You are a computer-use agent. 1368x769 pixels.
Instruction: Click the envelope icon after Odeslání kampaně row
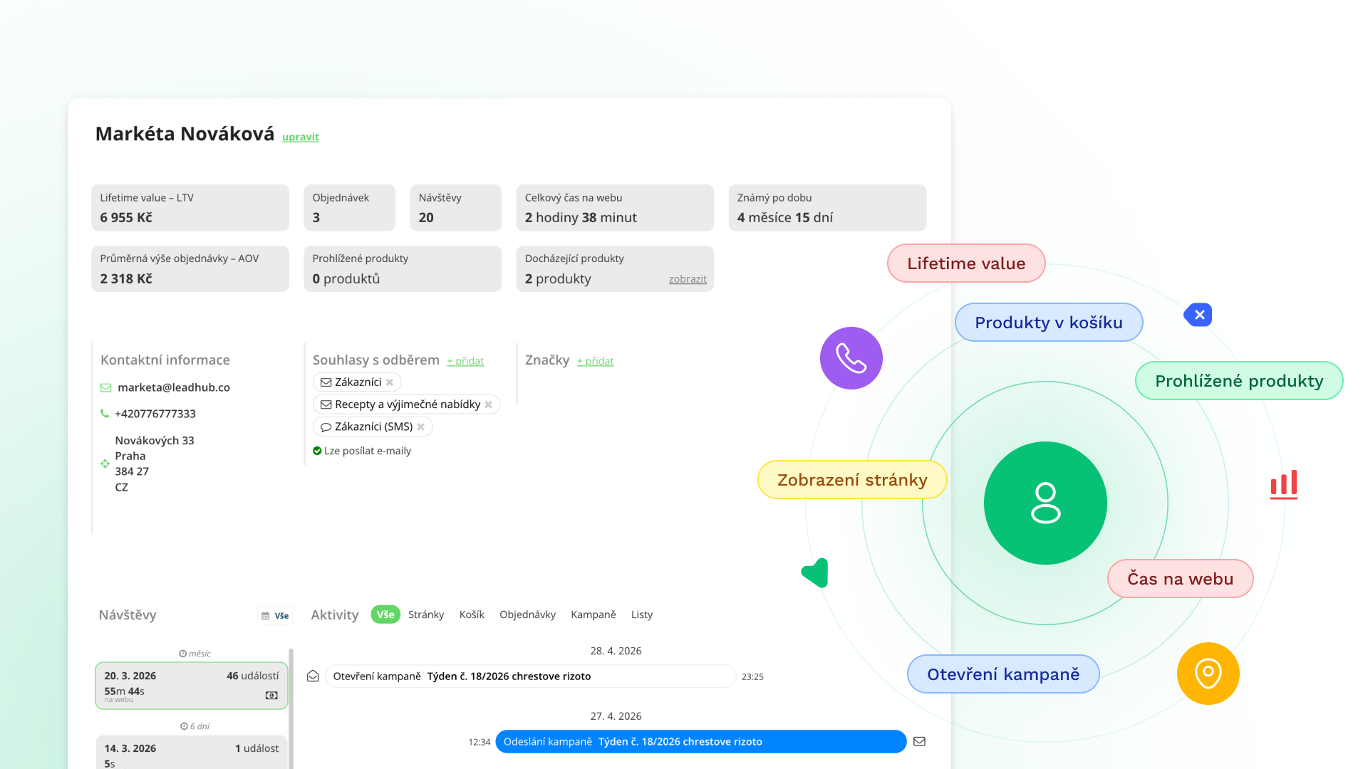919,741
